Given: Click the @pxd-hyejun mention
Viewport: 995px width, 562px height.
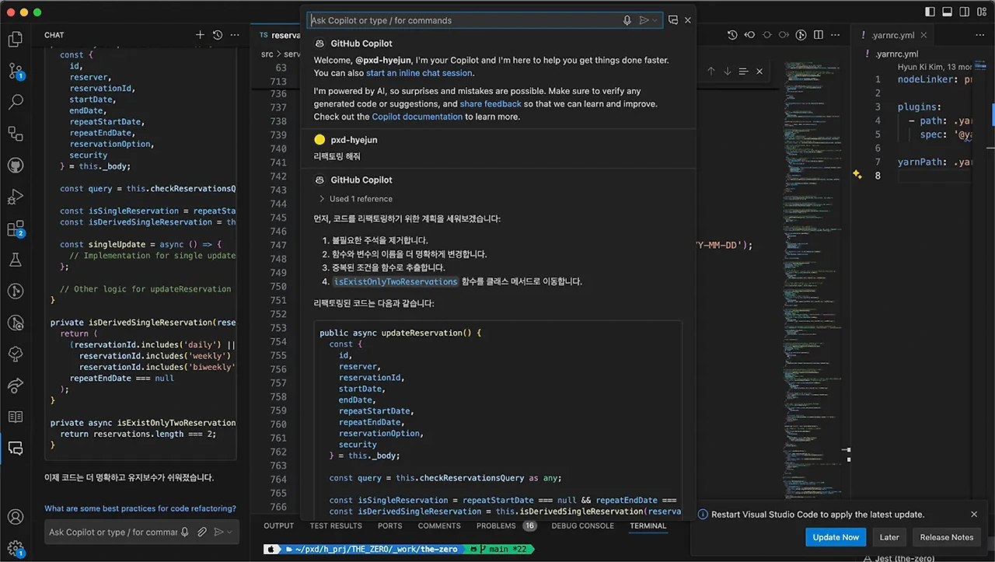Looking at the screenshot, I should [x=383, y=60].
